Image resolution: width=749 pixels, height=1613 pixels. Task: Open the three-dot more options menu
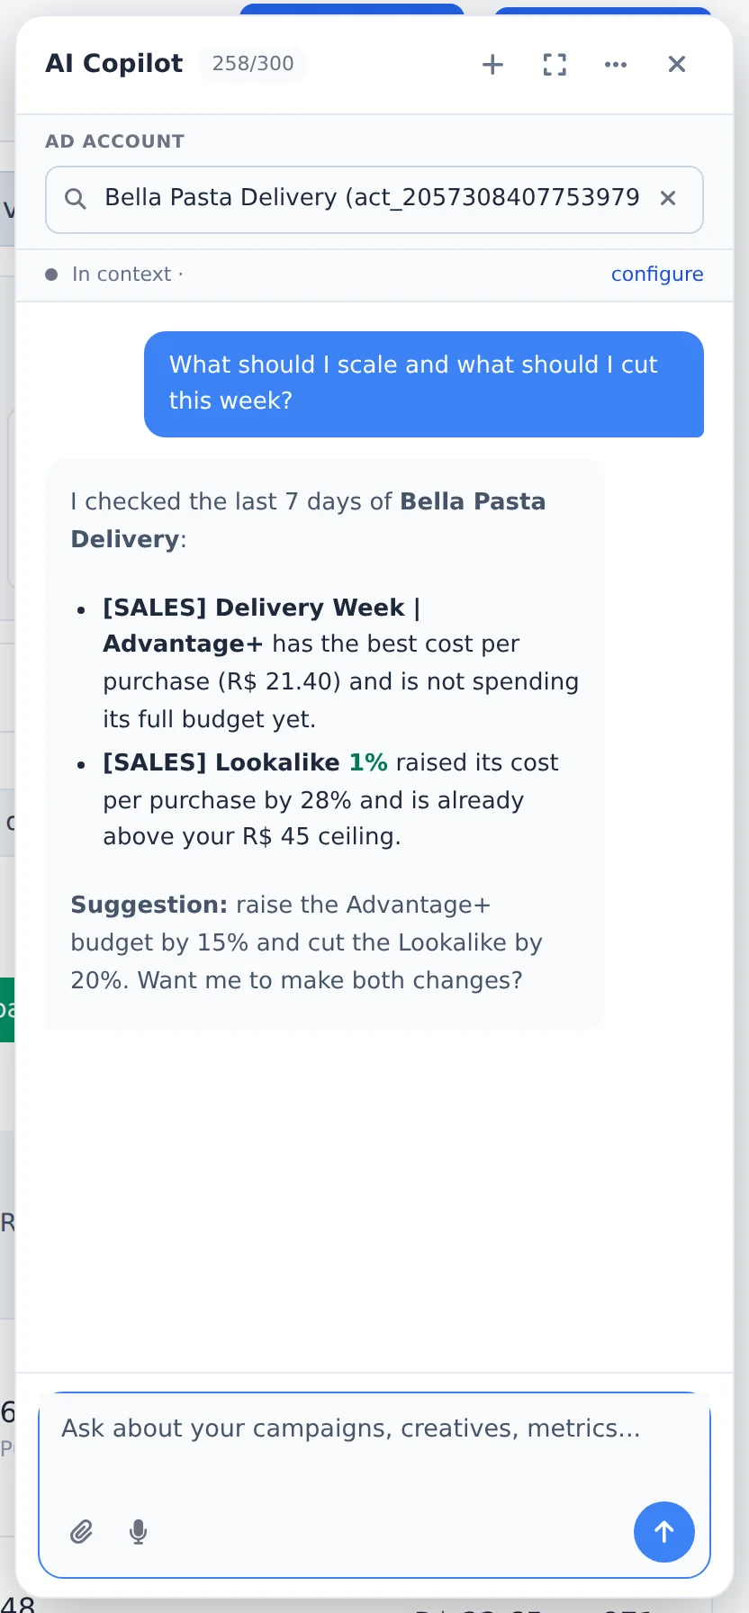point(616,64)
